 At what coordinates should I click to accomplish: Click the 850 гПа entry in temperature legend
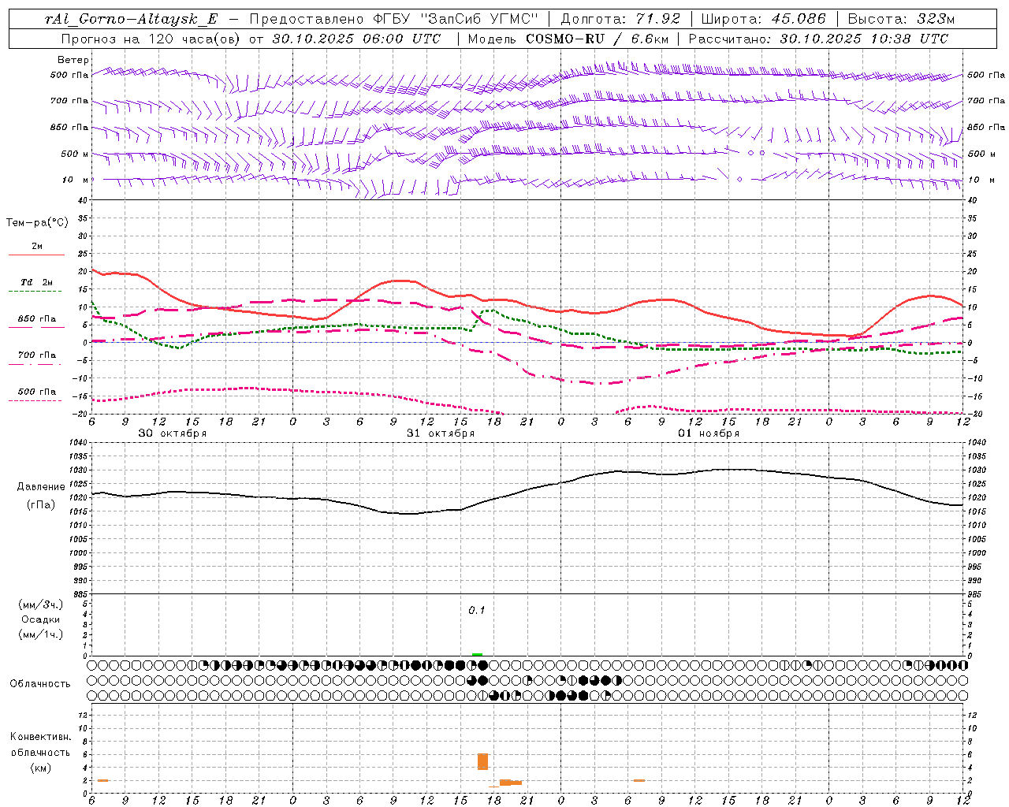pos(37,319)
